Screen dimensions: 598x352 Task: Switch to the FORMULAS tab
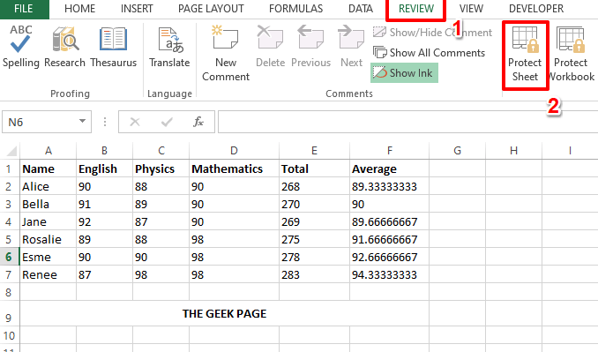[295, 9]
